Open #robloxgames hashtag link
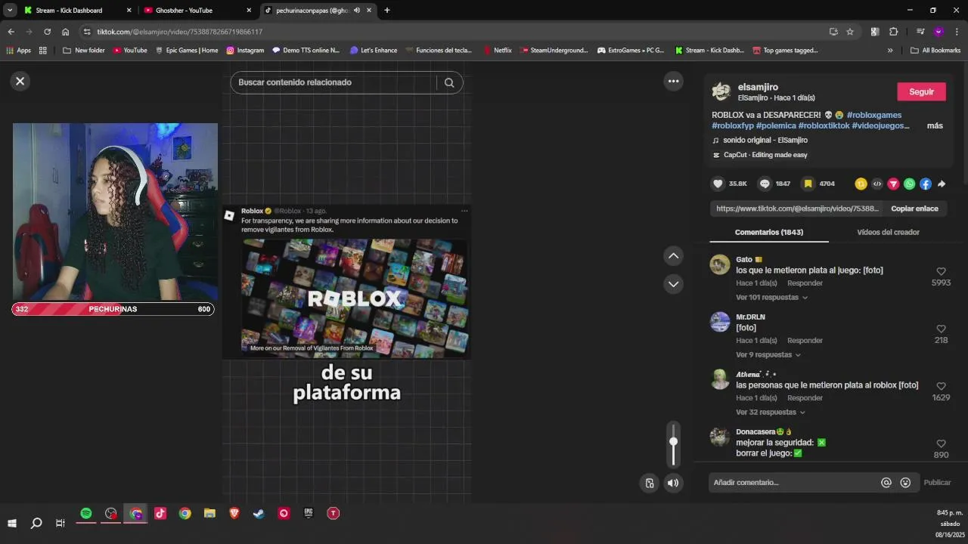Image resolution: width=968 pixels, height=544 pixels. coord(873,115)
